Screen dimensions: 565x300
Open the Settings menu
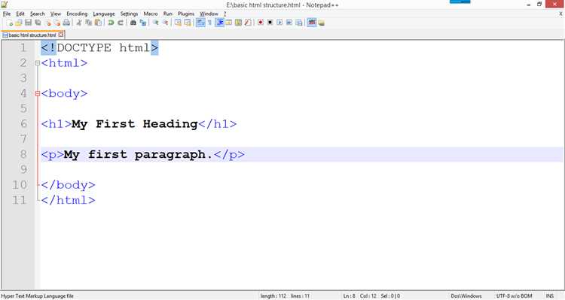tap(129, 14)
